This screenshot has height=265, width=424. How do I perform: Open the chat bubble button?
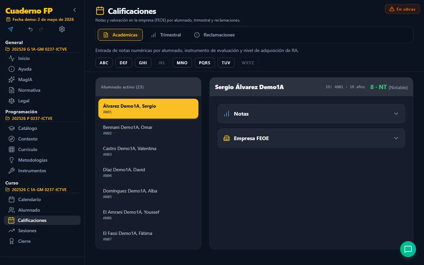point(408,249)
